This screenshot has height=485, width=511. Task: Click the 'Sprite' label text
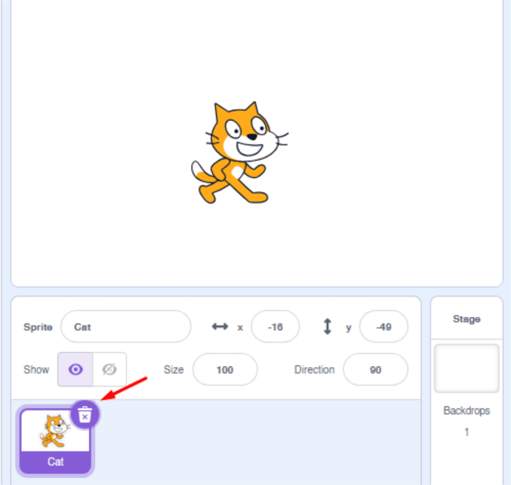click(x=38, y=327)
